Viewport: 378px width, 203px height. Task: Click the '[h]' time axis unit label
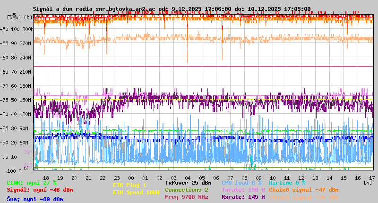pyautogui.click(x=368, y=183)
